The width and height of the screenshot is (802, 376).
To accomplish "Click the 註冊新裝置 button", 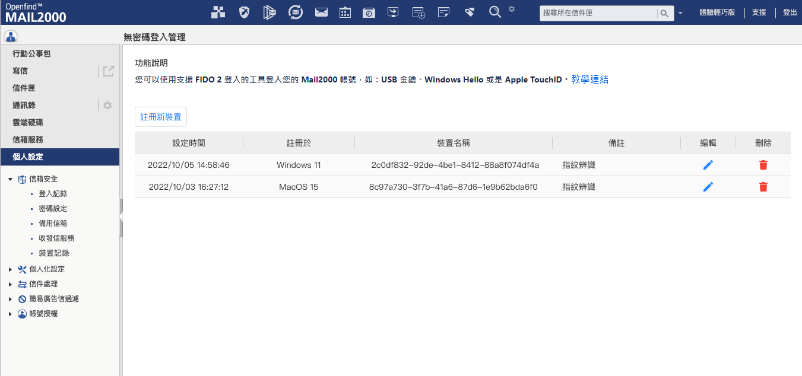I will coord(161,117).
